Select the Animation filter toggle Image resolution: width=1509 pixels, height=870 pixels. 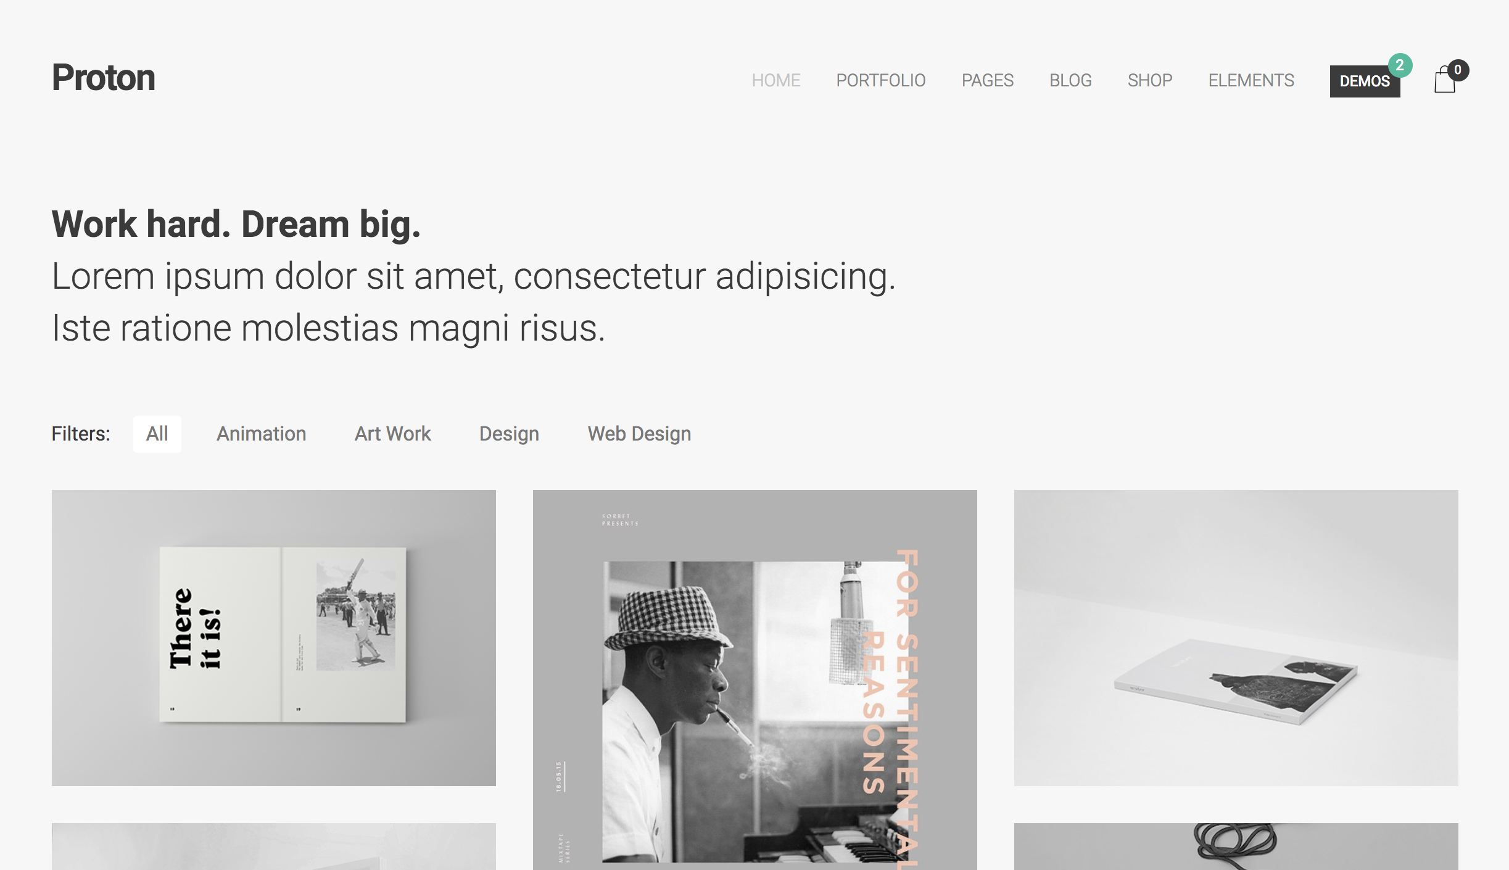(261, 433)
